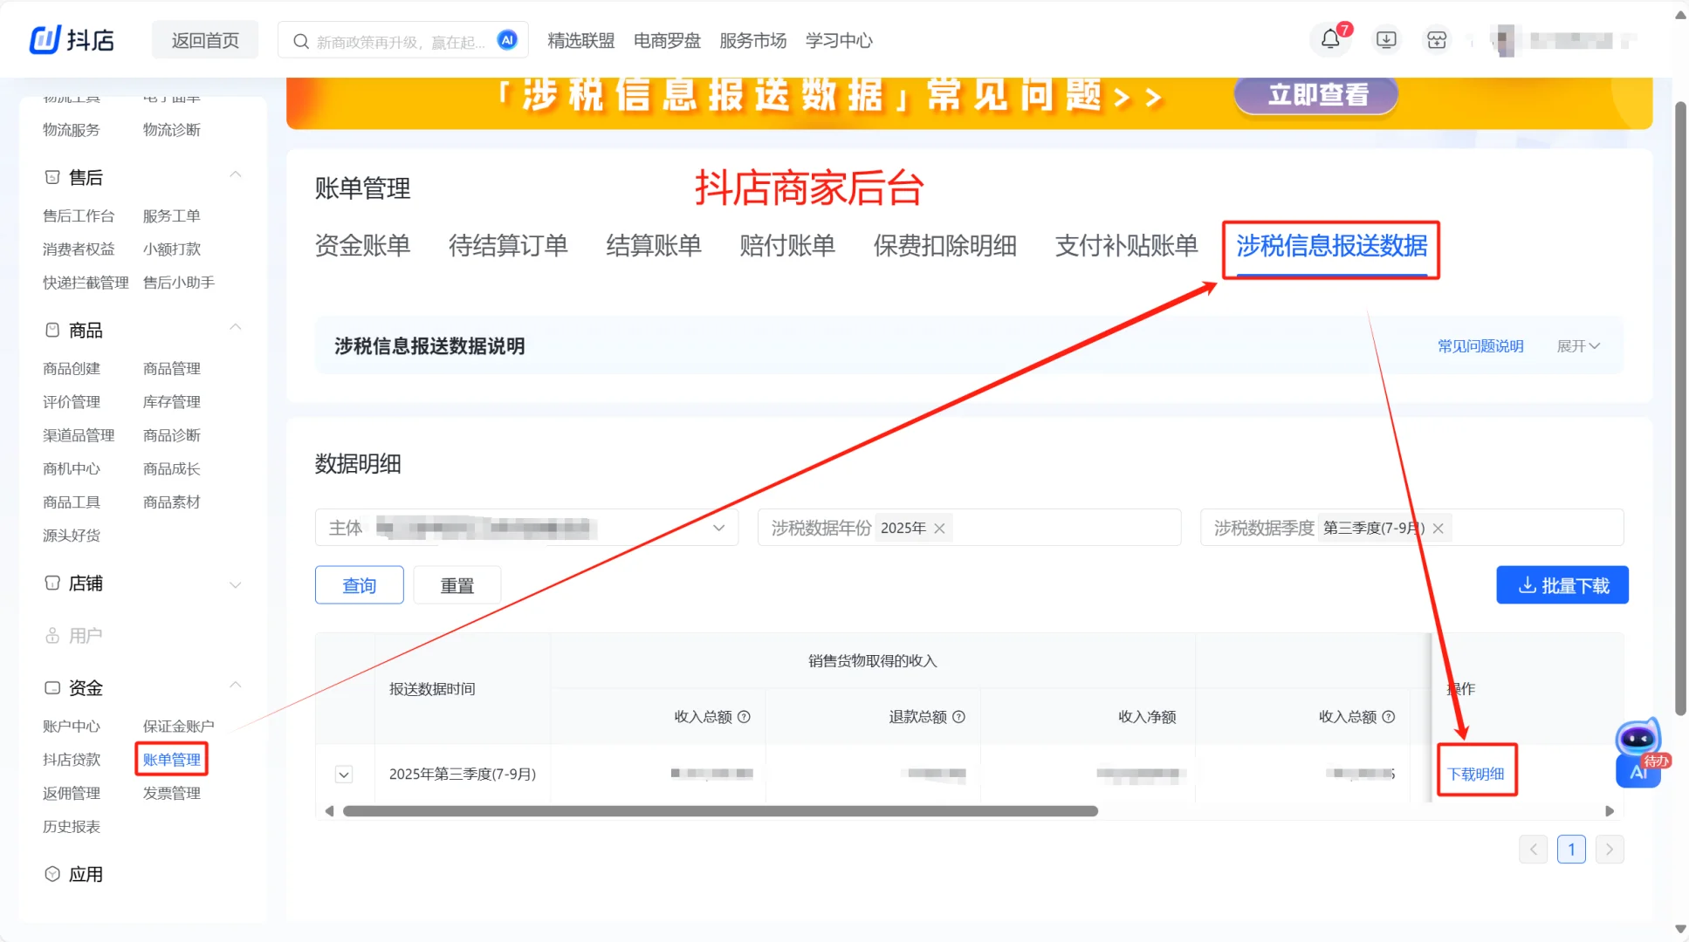Open the shop storefront icon
The image size is (1689, 942).
[x=1437, y=40]
